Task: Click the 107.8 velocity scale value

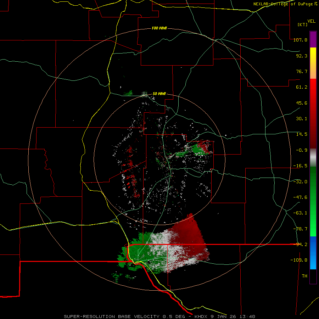Action: [300, 40]
